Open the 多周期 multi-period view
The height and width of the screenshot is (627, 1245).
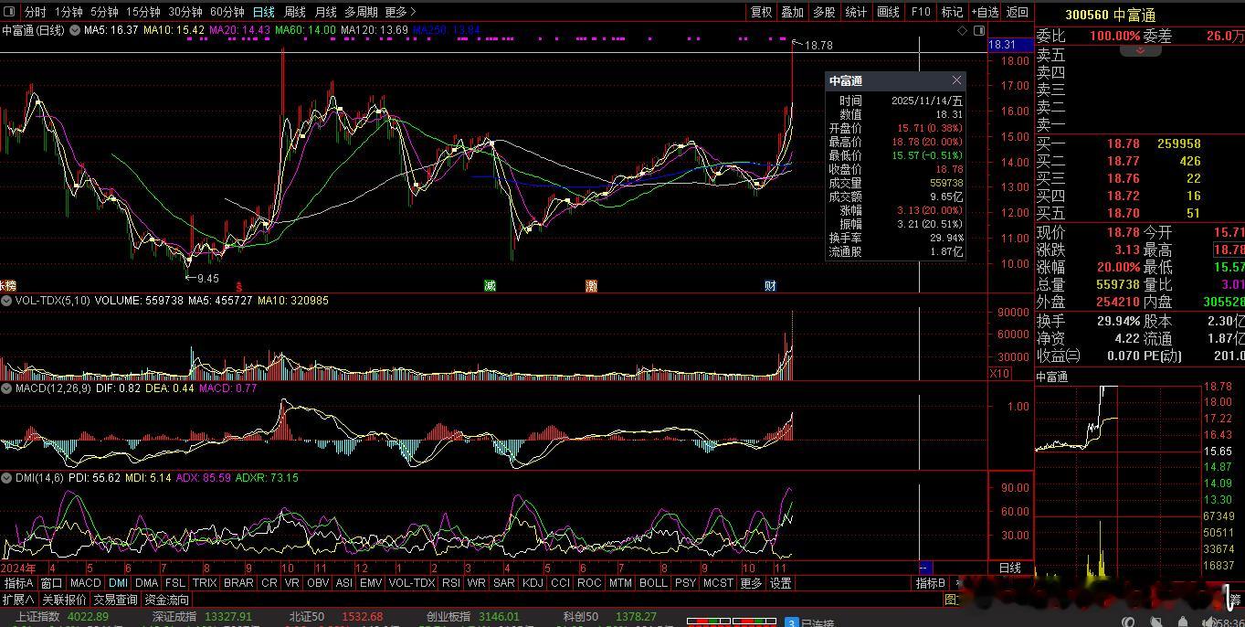coord(361,12)
